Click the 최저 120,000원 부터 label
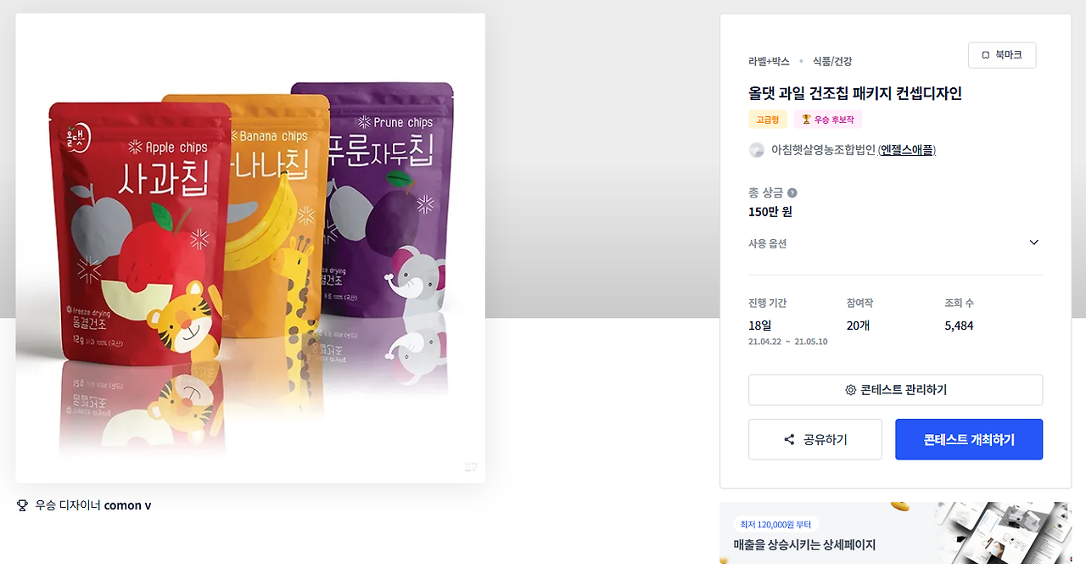This screenshot has height=568, width=1086. coord(776,525)
